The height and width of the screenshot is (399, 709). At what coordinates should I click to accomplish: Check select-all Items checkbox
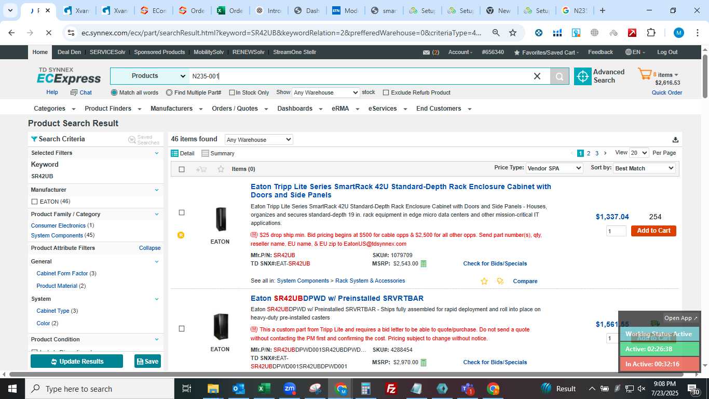(x=182, y=169)
